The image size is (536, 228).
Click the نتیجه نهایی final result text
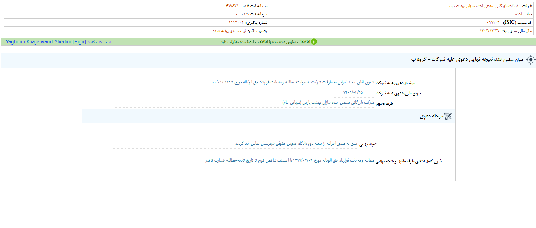(x=296, y=144)
